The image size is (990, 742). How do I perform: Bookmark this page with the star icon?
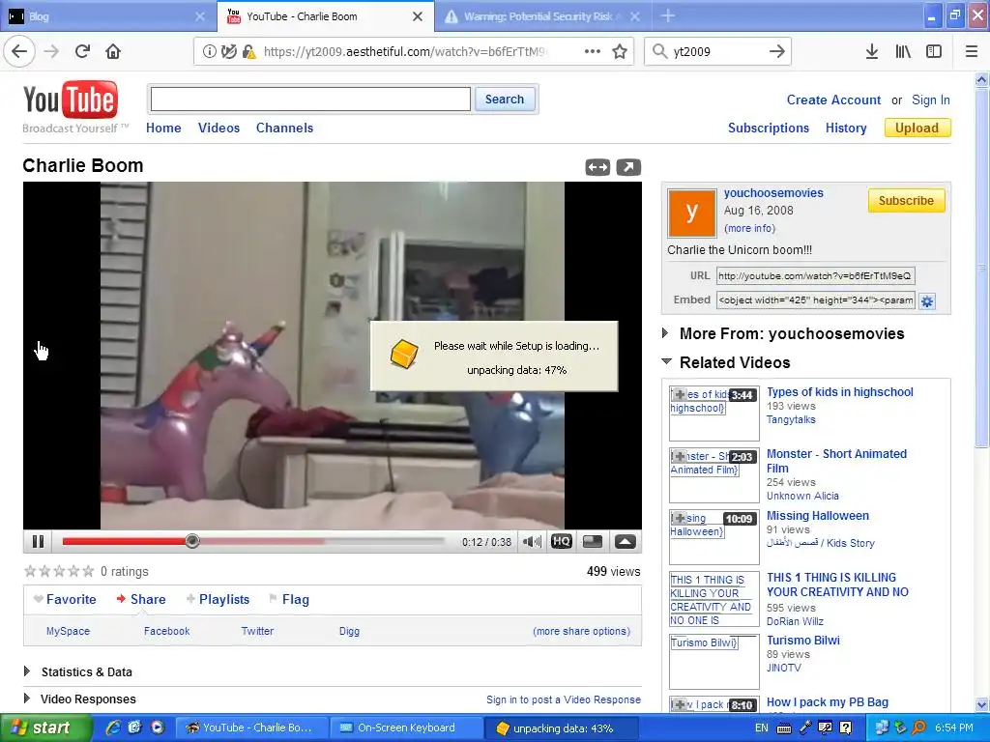(620, 52)
